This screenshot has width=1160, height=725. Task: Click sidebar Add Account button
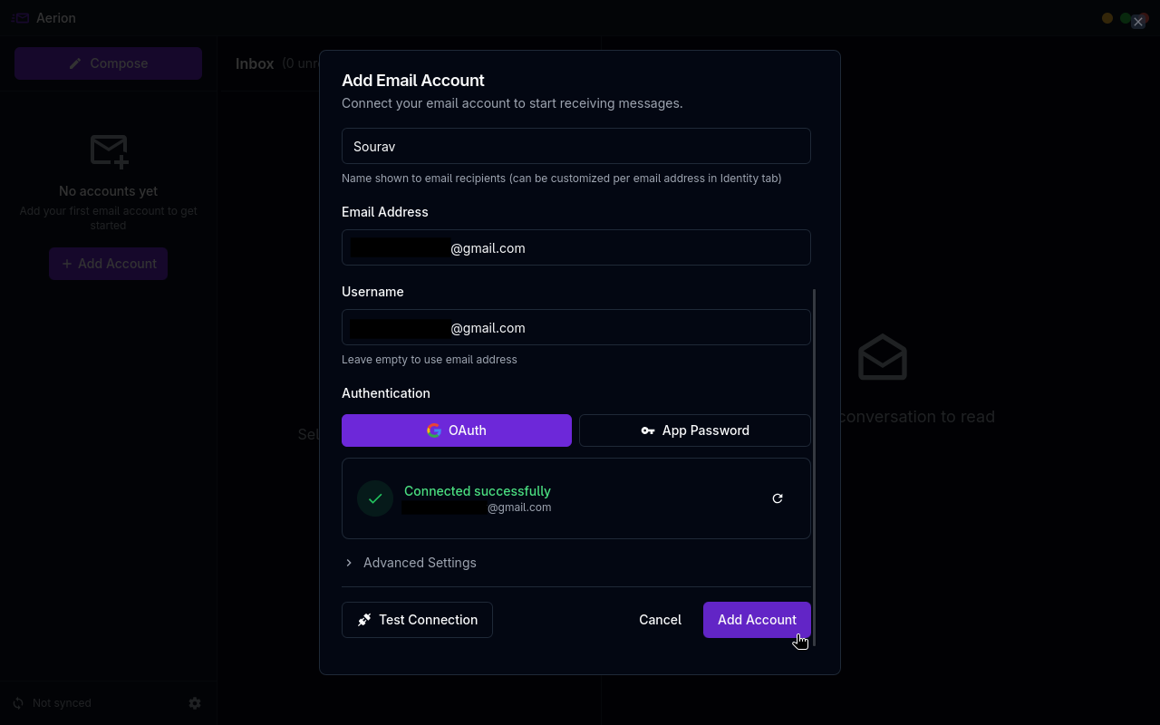(x=108, y=264)
